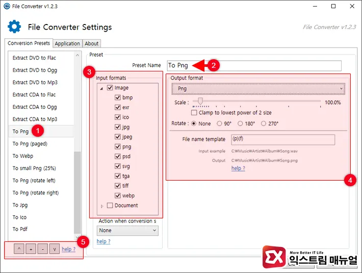Image resolution: width=362 pixels, height=273 pixels.
Task: Click the Scale slider handle
Action: click(x=200, y=103)
